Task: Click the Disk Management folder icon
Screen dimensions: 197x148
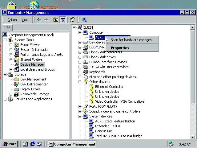Action: pyautogui.click(x=17, y=79)
